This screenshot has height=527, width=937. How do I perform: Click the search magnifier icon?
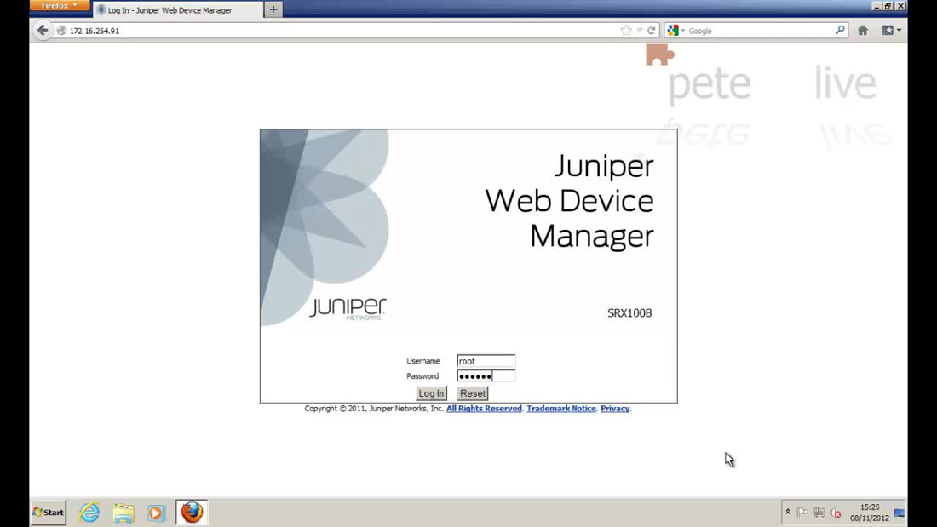point(840,30)
